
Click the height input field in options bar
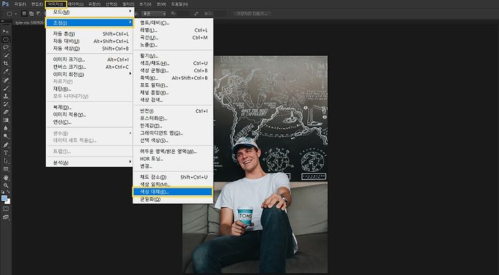(220, 14)
